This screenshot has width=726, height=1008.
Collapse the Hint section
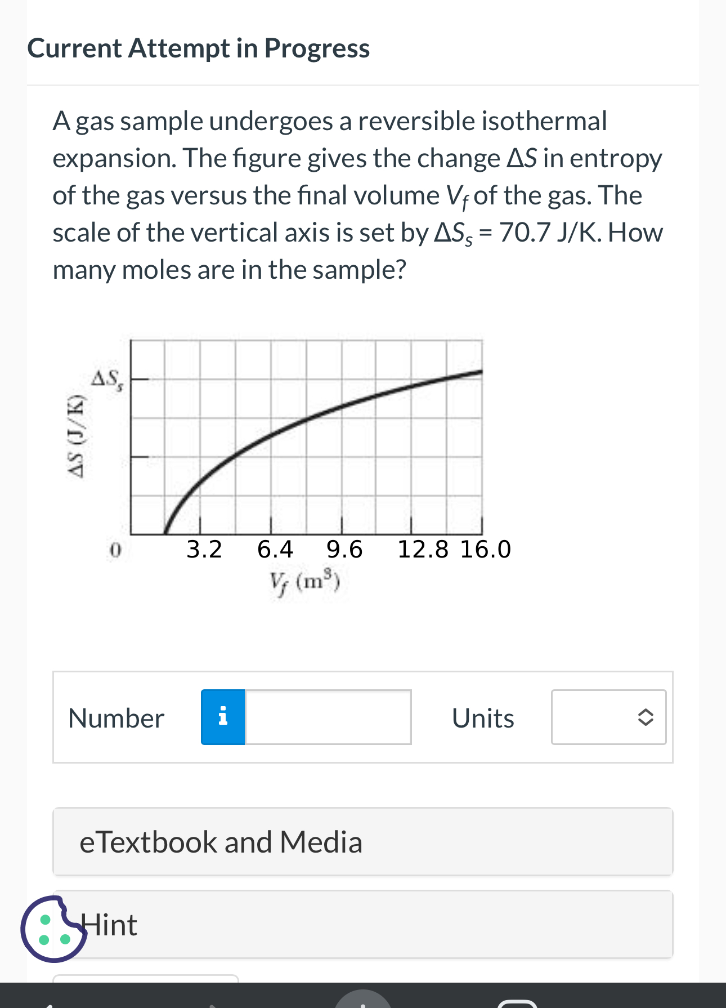coord(363,924)
